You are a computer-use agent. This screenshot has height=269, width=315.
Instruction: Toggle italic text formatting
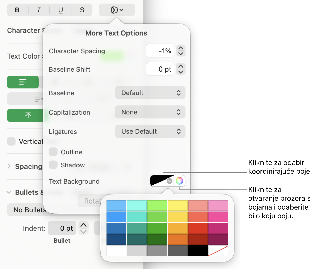39,10
